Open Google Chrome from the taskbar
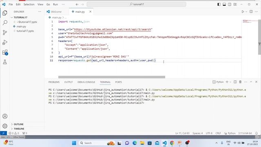The width and height of the screenshot is (261, 147). [172, 143]
